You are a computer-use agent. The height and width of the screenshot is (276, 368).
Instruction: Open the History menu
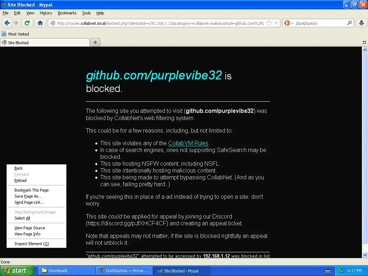[46, 13]
